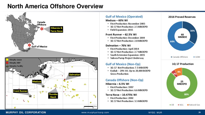
Task: Click the Natural Gas legend entry
Action: pos(194,105)
